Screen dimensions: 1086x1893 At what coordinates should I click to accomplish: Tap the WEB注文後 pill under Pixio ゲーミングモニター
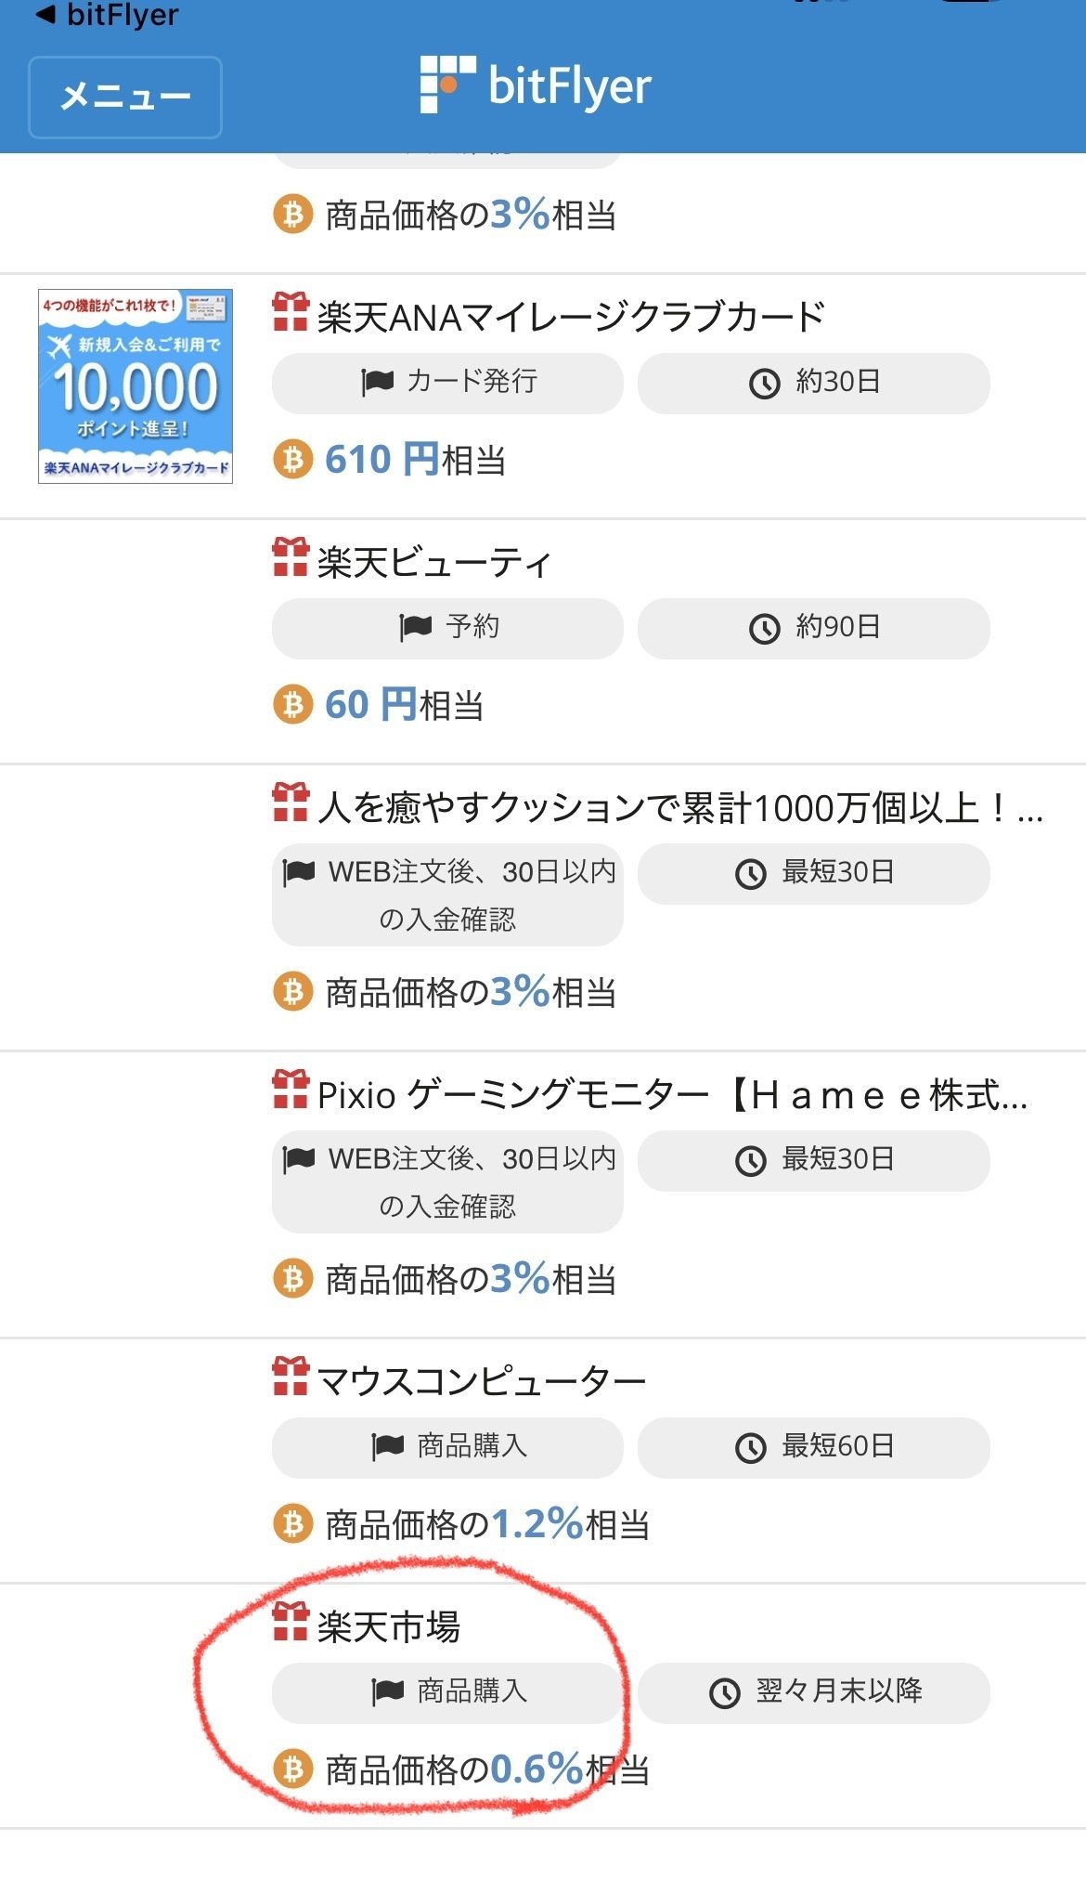click(x=447, y=1181)
